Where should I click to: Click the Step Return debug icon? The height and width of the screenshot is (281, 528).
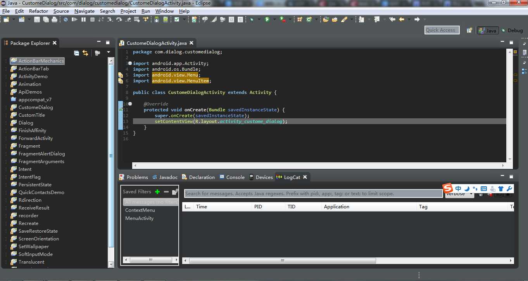(128, 19)
